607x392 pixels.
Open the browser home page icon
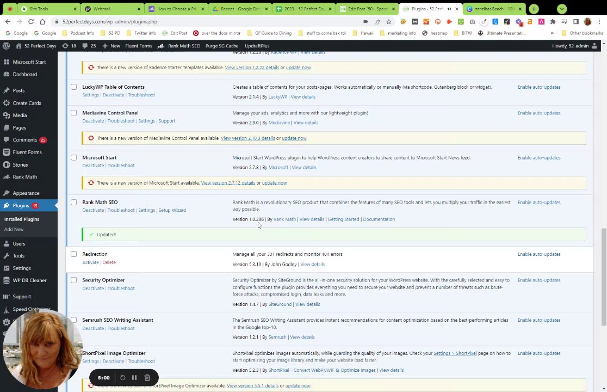pos(42,22)
